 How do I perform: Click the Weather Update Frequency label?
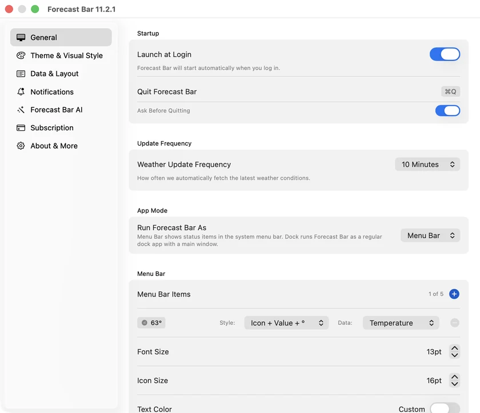184,165
